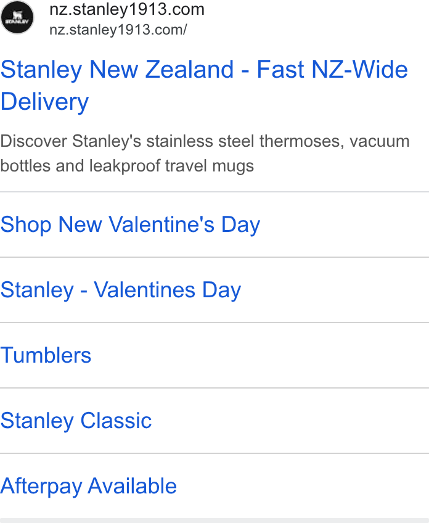Open the Stanley Classic sitelink
This screenshot has height=523, width=429.
click(x=76, y=421)
